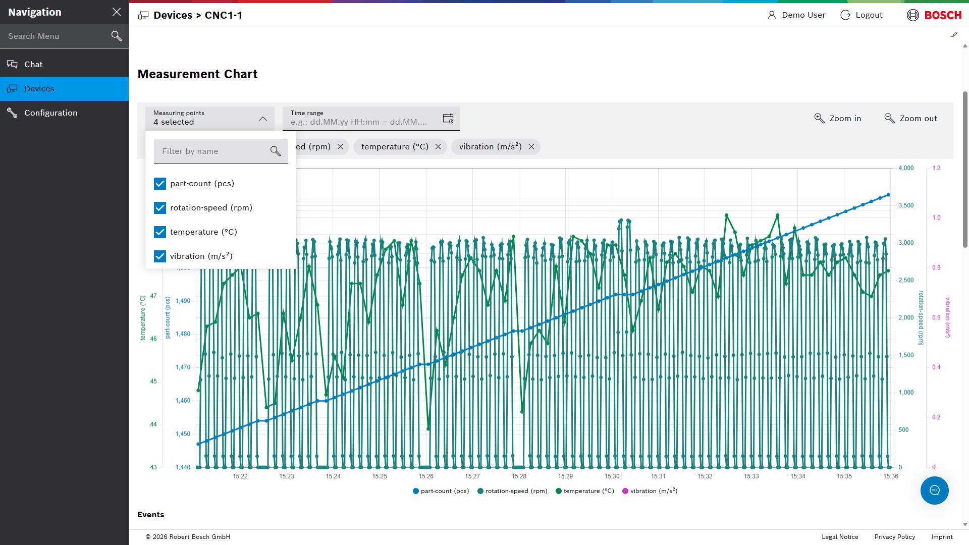Open Imprint link in footer
Viewport: 969px width, 545px height.
tap(942, 537)
